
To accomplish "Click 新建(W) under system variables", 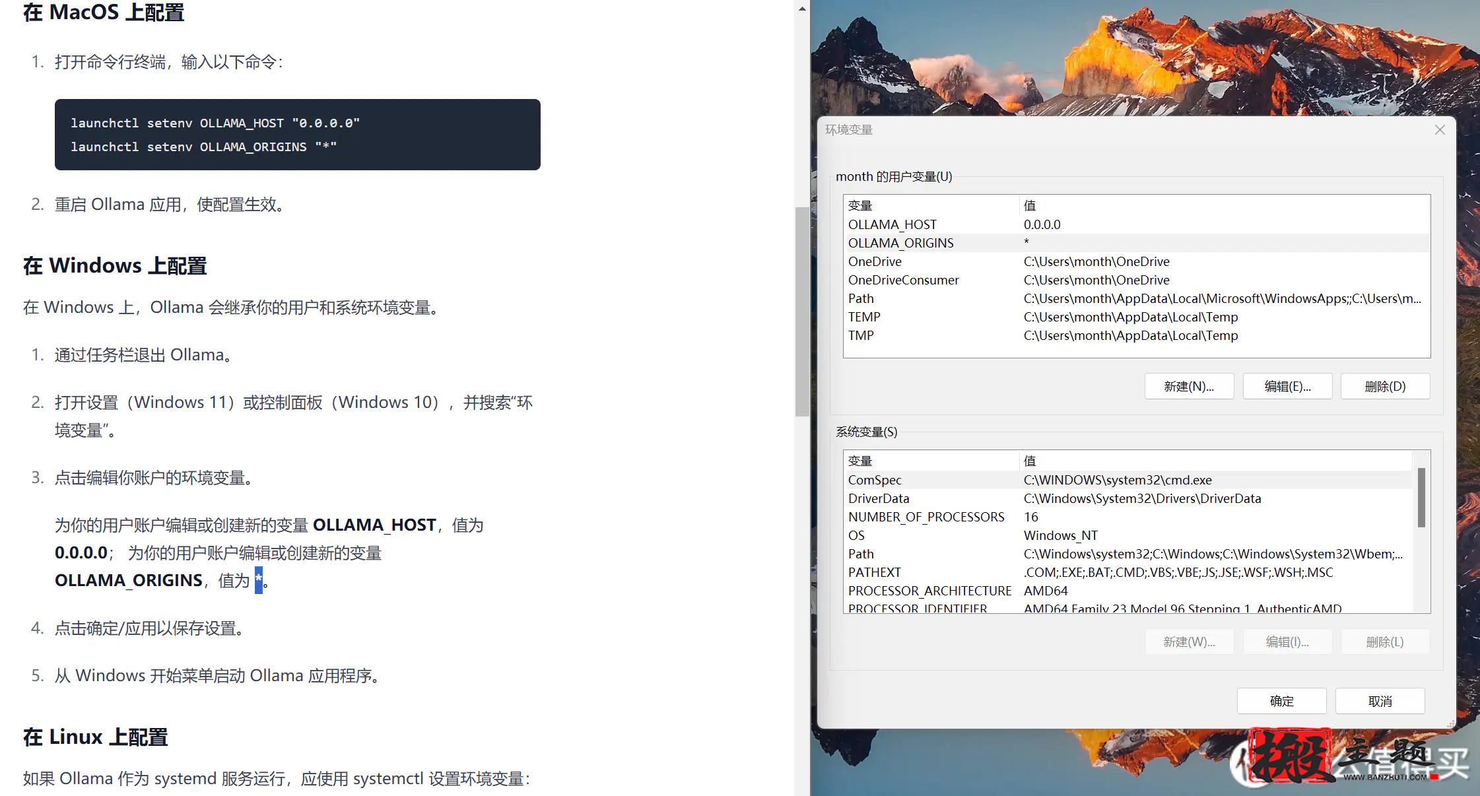I will coord(1188,641).
